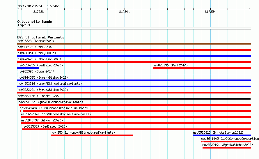Image resolution: width=259 pixels, height=159 pixels.
Task: Open esv3641405 (1000GenomesConsortium) label
Action: (x=230, y=139)
